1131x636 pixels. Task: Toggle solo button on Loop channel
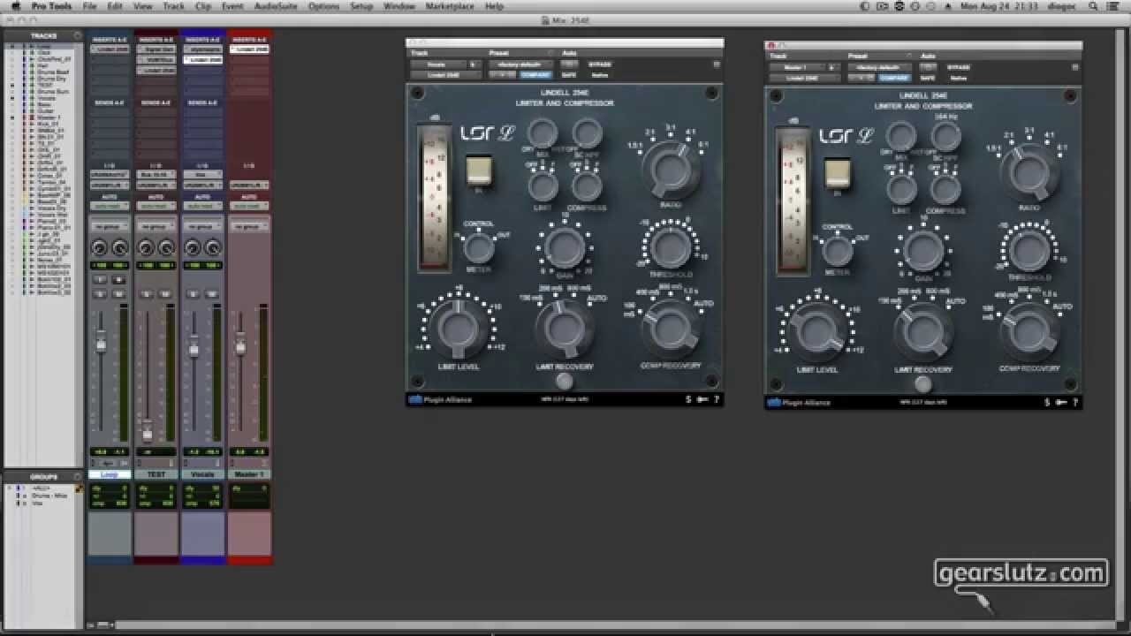point(100,293)
